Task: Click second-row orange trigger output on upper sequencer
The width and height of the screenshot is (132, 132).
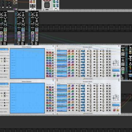Action: point(47,55)
